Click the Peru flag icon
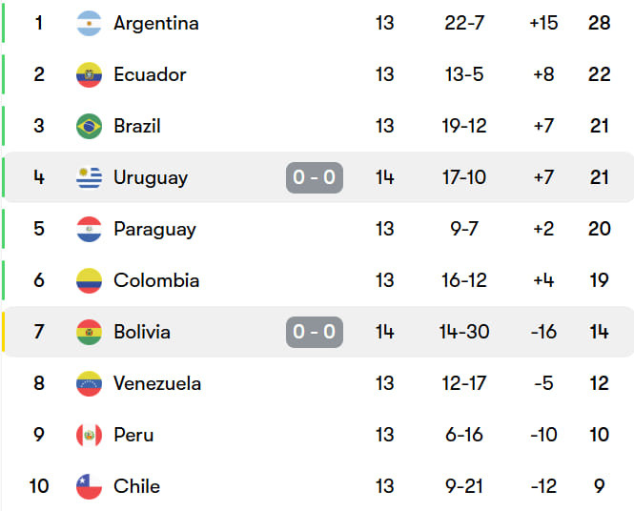Viewport: 634px width, 511px height. (x=89, y=435)
